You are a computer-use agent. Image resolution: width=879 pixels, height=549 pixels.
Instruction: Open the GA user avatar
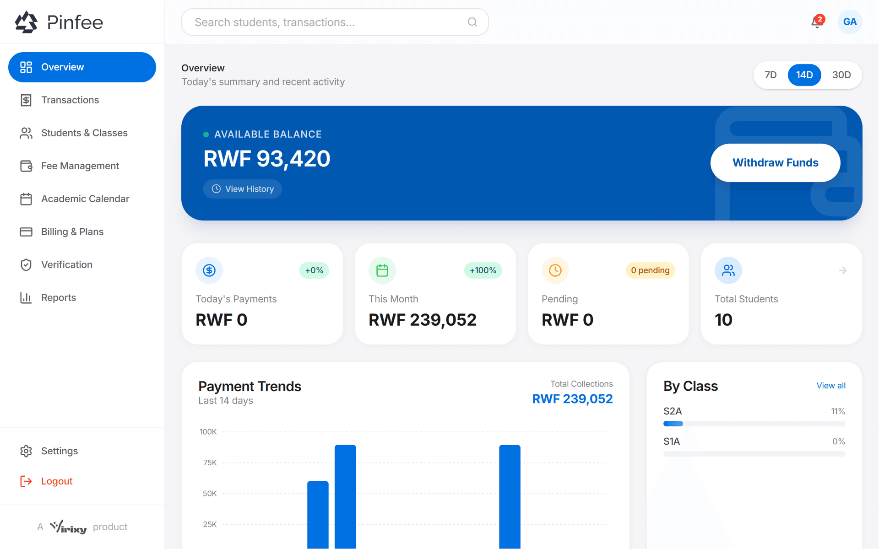point(850,22)
